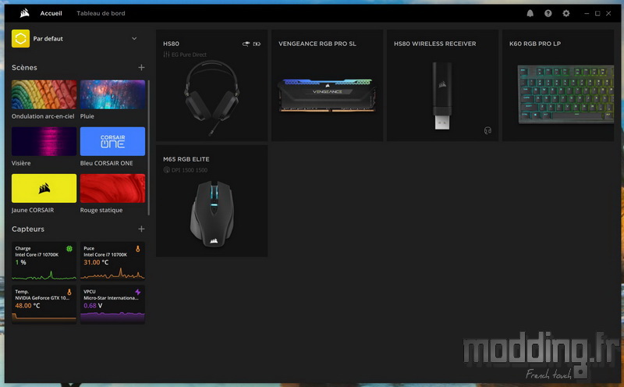Click the Puce 31.00 °C sensor tile

coord(112,261)
